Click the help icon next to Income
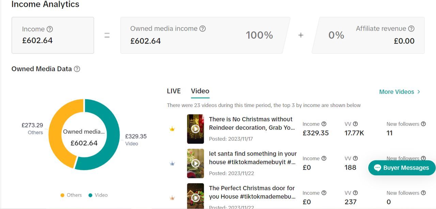The height and width of the screenshot is (209, 436). point(50,29)
